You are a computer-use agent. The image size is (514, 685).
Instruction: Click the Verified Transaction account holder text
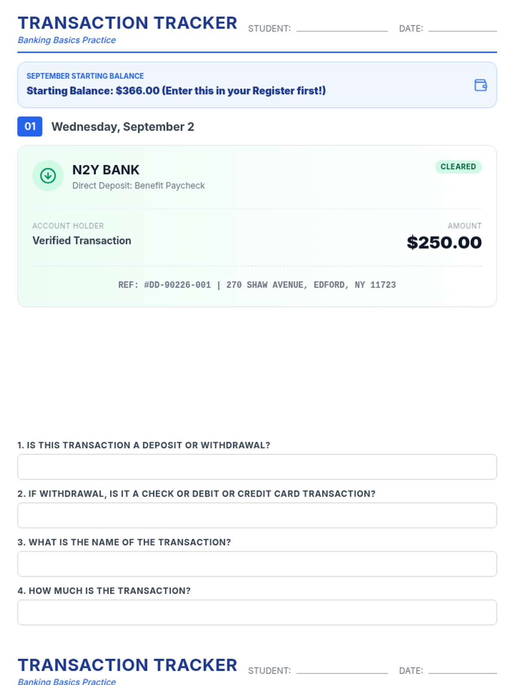coord(82,241)
